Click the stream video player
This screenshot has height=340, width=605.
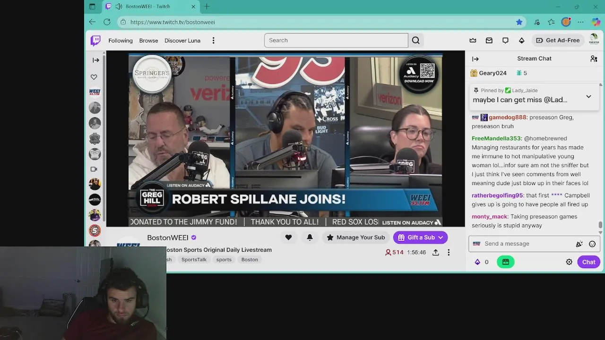click(285, 139)
